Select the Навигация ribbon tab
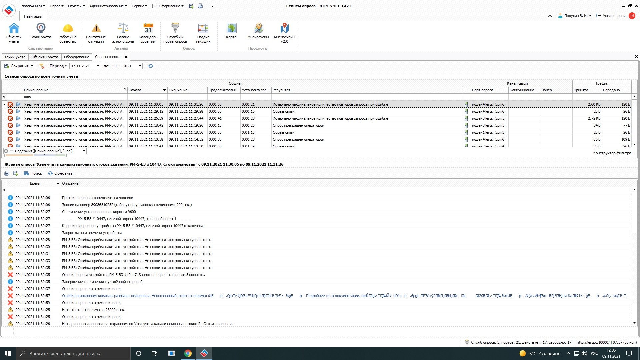 (33, 16)
